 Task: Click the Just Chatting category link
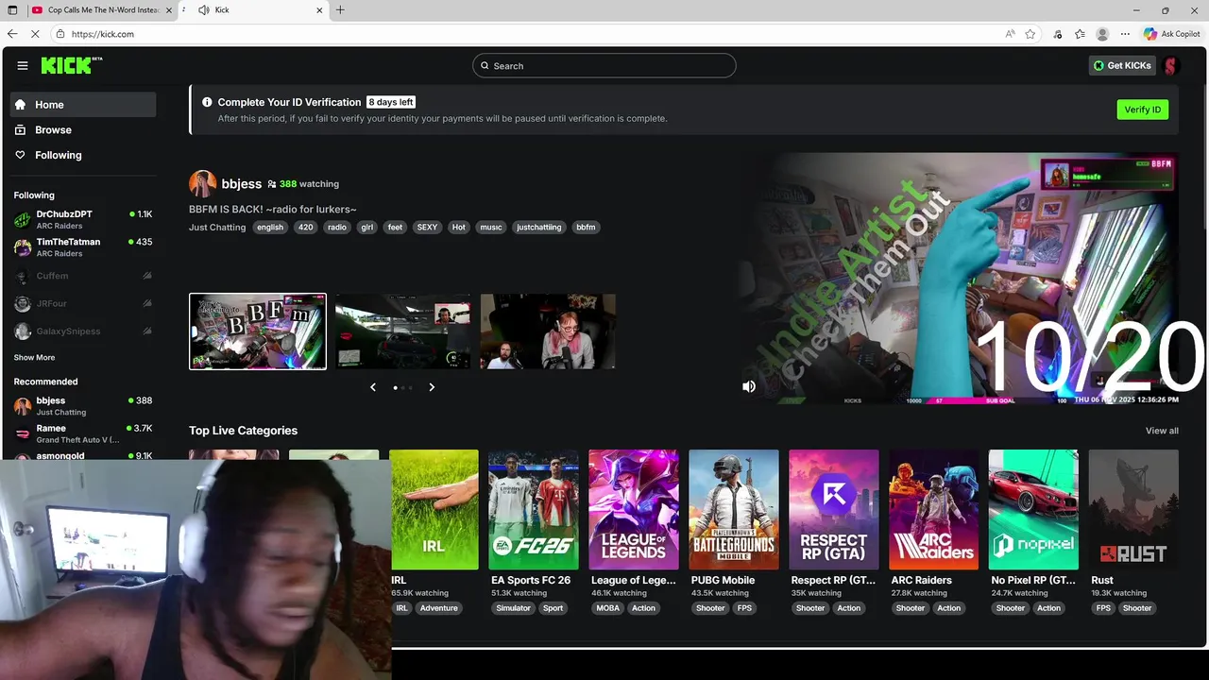217,228
